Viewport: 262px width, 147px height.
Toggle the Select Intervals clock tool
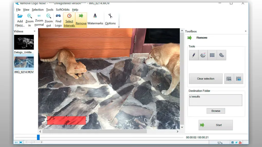[x=69, y=20]
